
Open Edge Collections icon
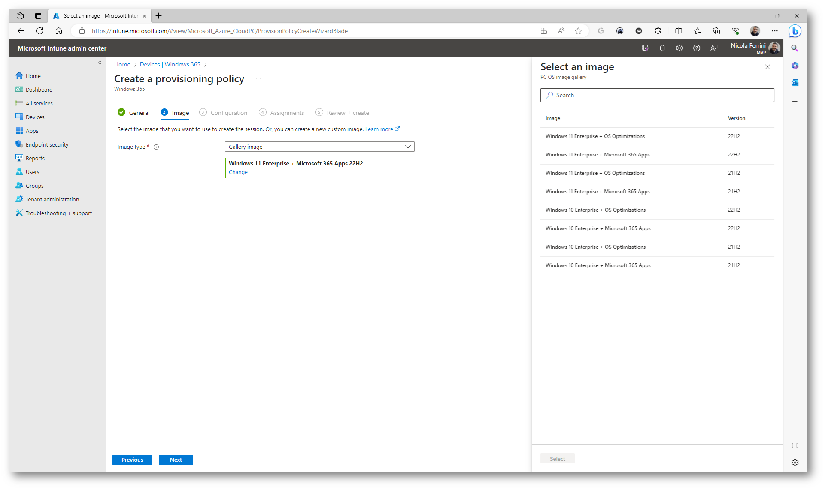716,31
